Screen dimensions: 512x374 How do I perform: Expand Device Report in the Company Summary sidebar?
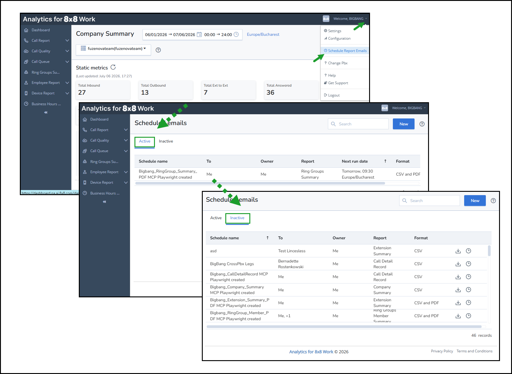(x=67, y=93)
